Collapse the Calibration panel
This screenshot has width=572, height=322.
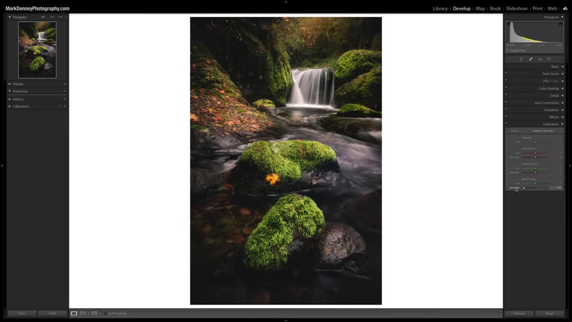pos(562,124)
